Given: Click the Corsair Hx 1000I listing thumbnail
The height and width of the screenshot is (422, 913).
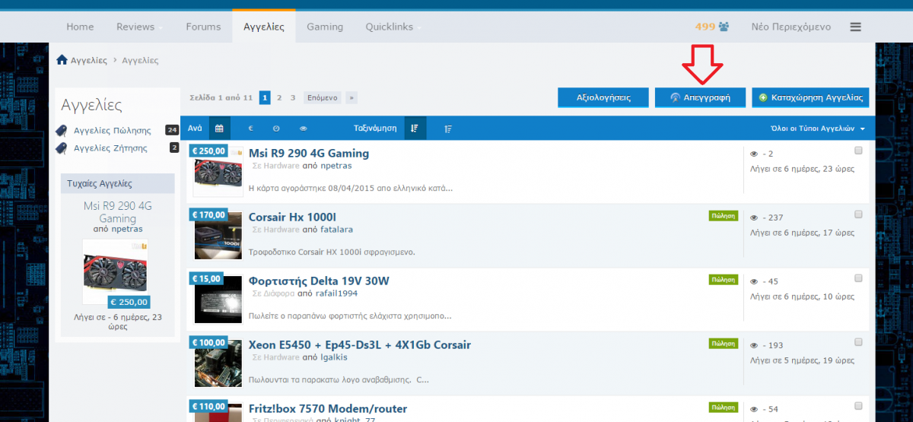Looking at the screenshot, I should coord(218,237).
